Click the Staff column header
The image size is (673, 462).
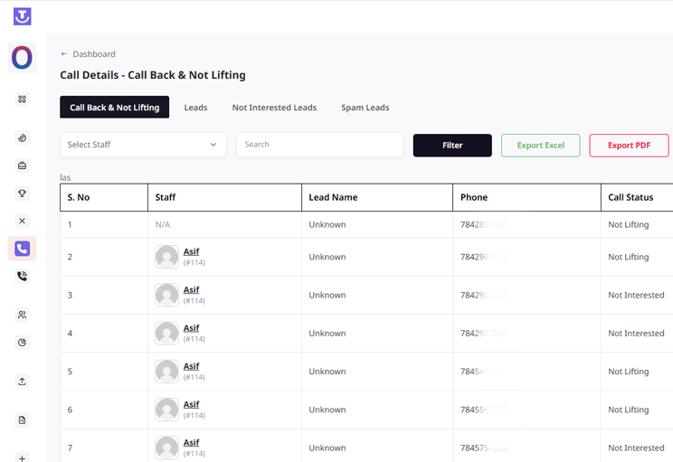[x=166, y=197]
